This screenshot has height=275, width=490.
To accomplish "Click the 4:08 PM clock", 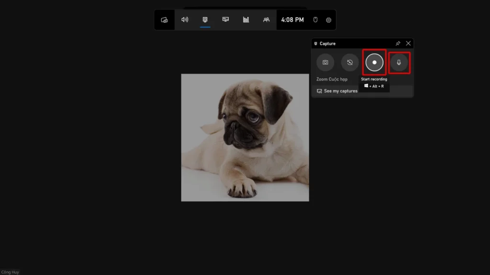I will tap(292, 20).
